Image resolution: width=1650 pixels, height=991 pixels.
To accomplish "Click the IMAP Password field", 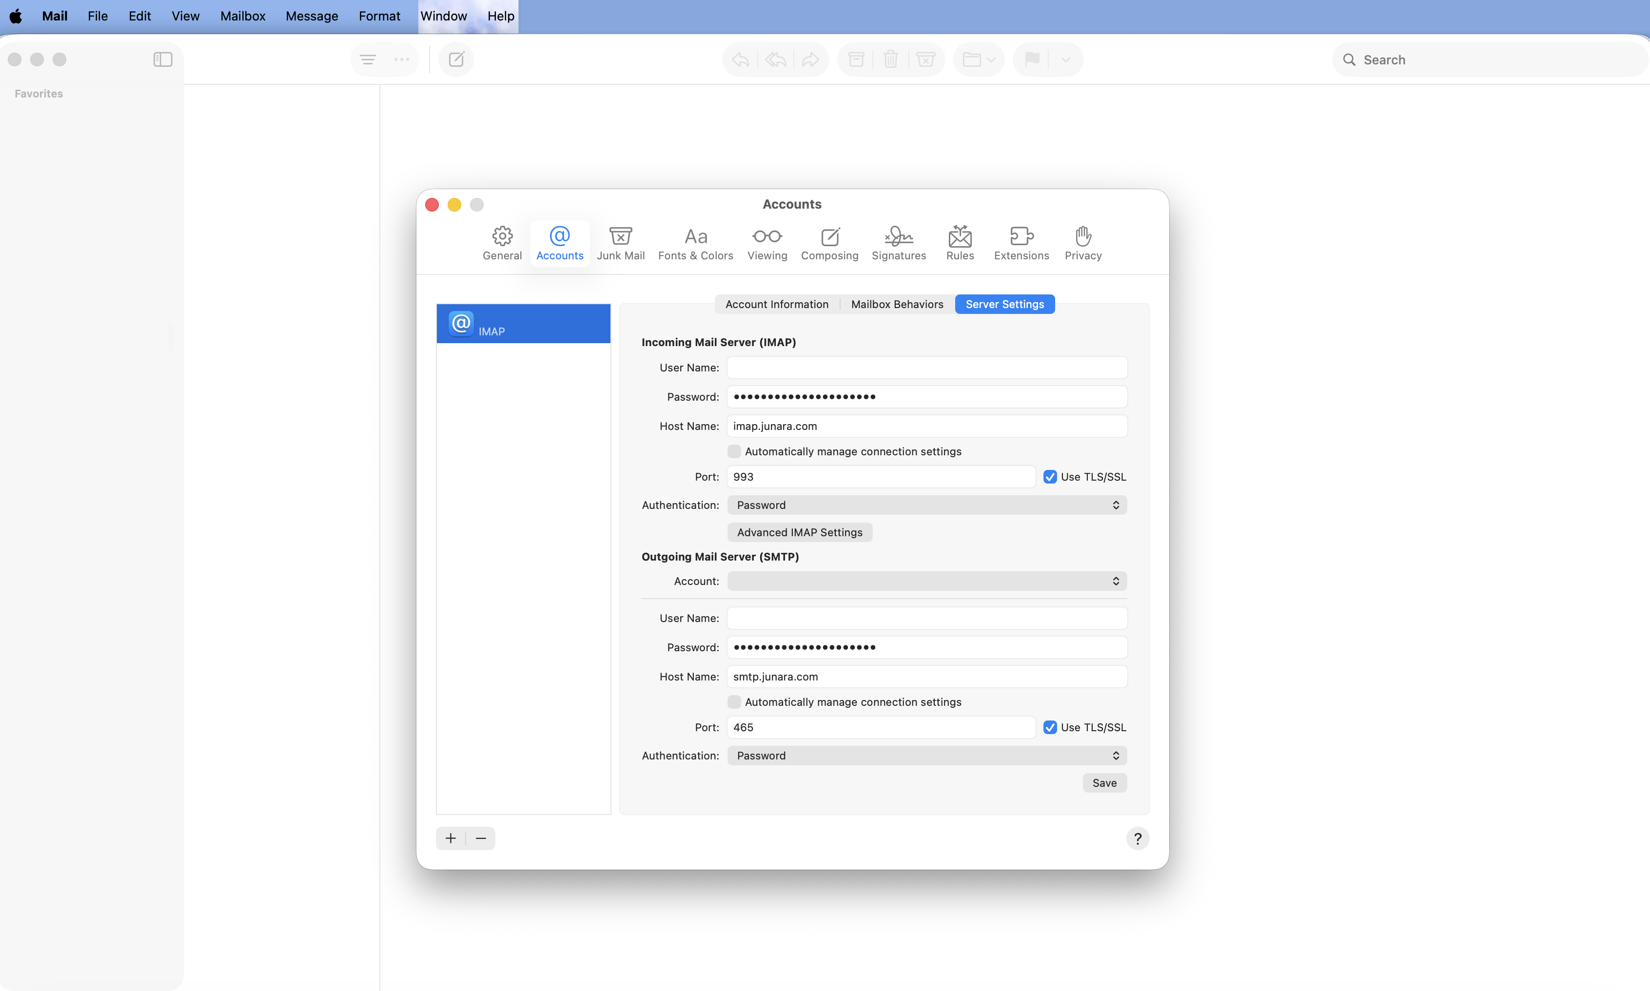I will click(x=927, y=397).
